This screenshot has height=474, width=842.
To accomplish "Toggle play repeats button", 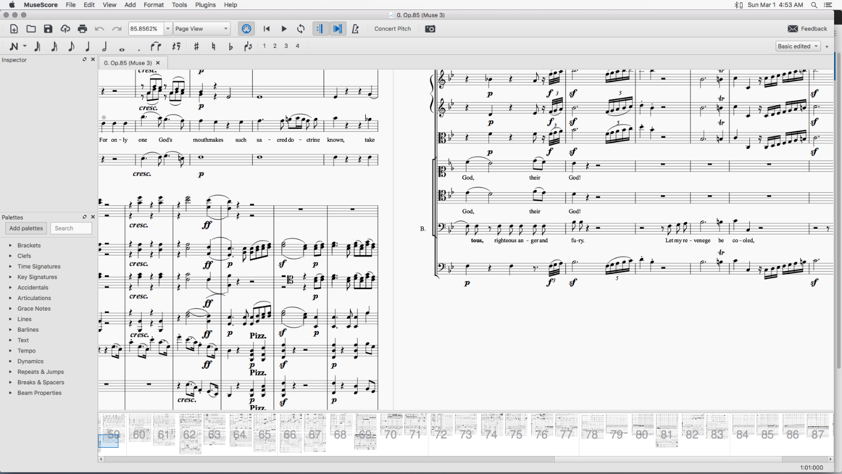I will (320, 29).
